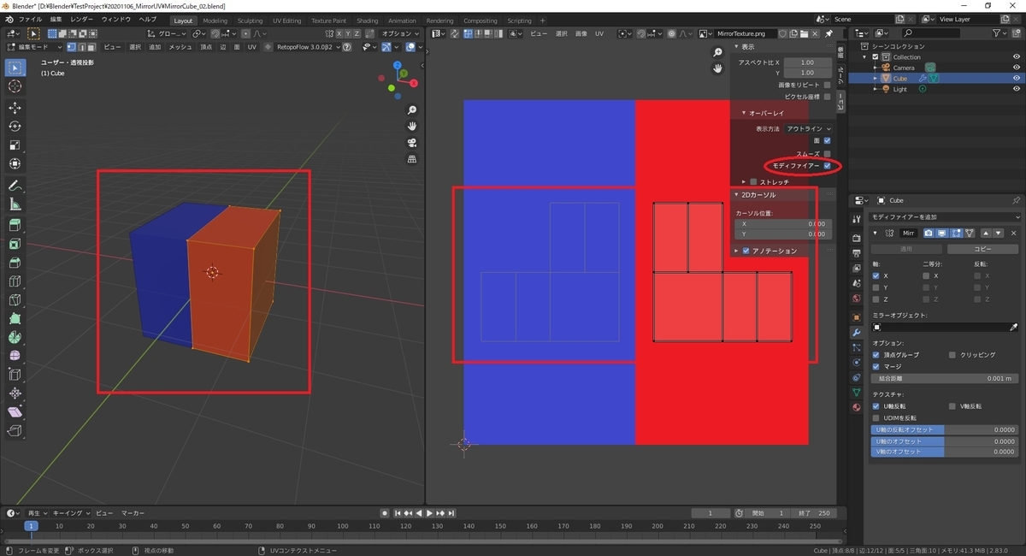Open the ファイル menu
Viewport: 1026px width, 556px height.
tap(30, 19)
